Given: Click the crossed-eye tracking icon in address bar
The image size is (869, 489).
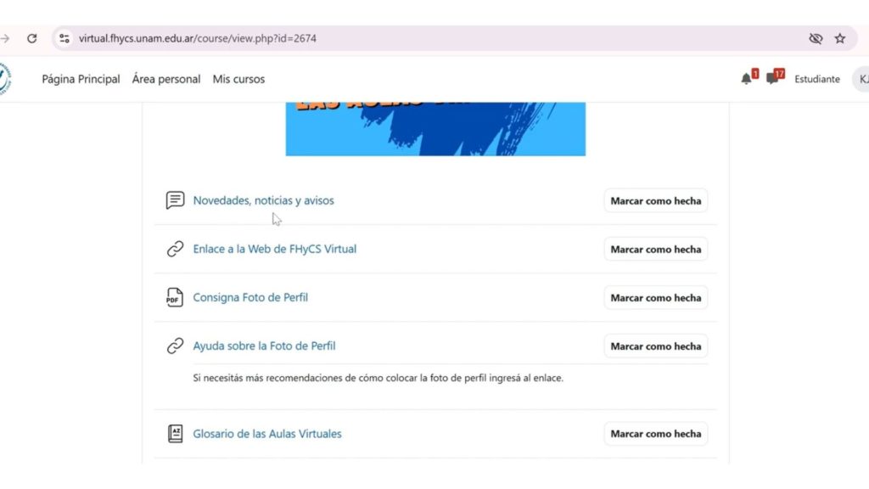Looking at the screenshot, I should (x=816, y=38).
